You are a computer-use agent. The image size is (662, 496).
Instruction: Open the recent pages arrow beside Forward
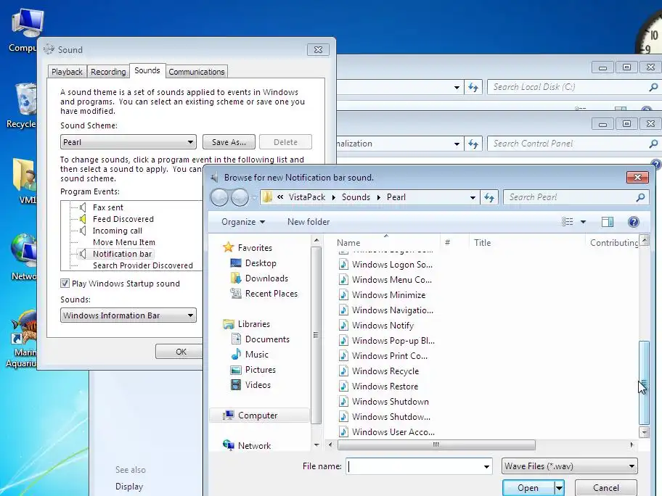[254, 197]
